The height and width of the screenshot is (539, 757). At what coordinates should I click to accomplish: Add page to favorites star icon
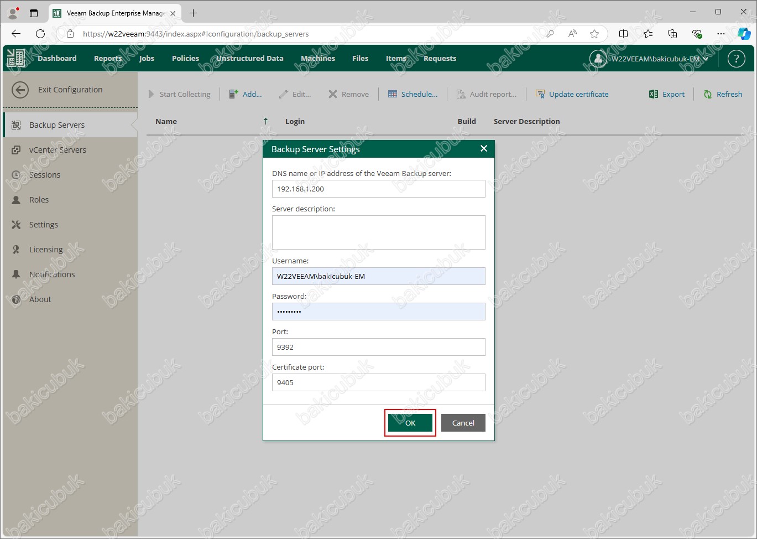(594, 34)
